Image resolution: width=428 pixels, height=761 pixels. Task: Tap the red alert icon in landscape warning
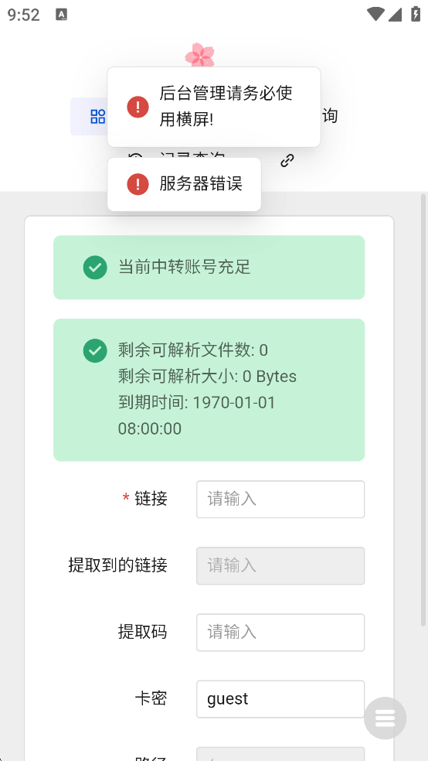coord(138,107)
